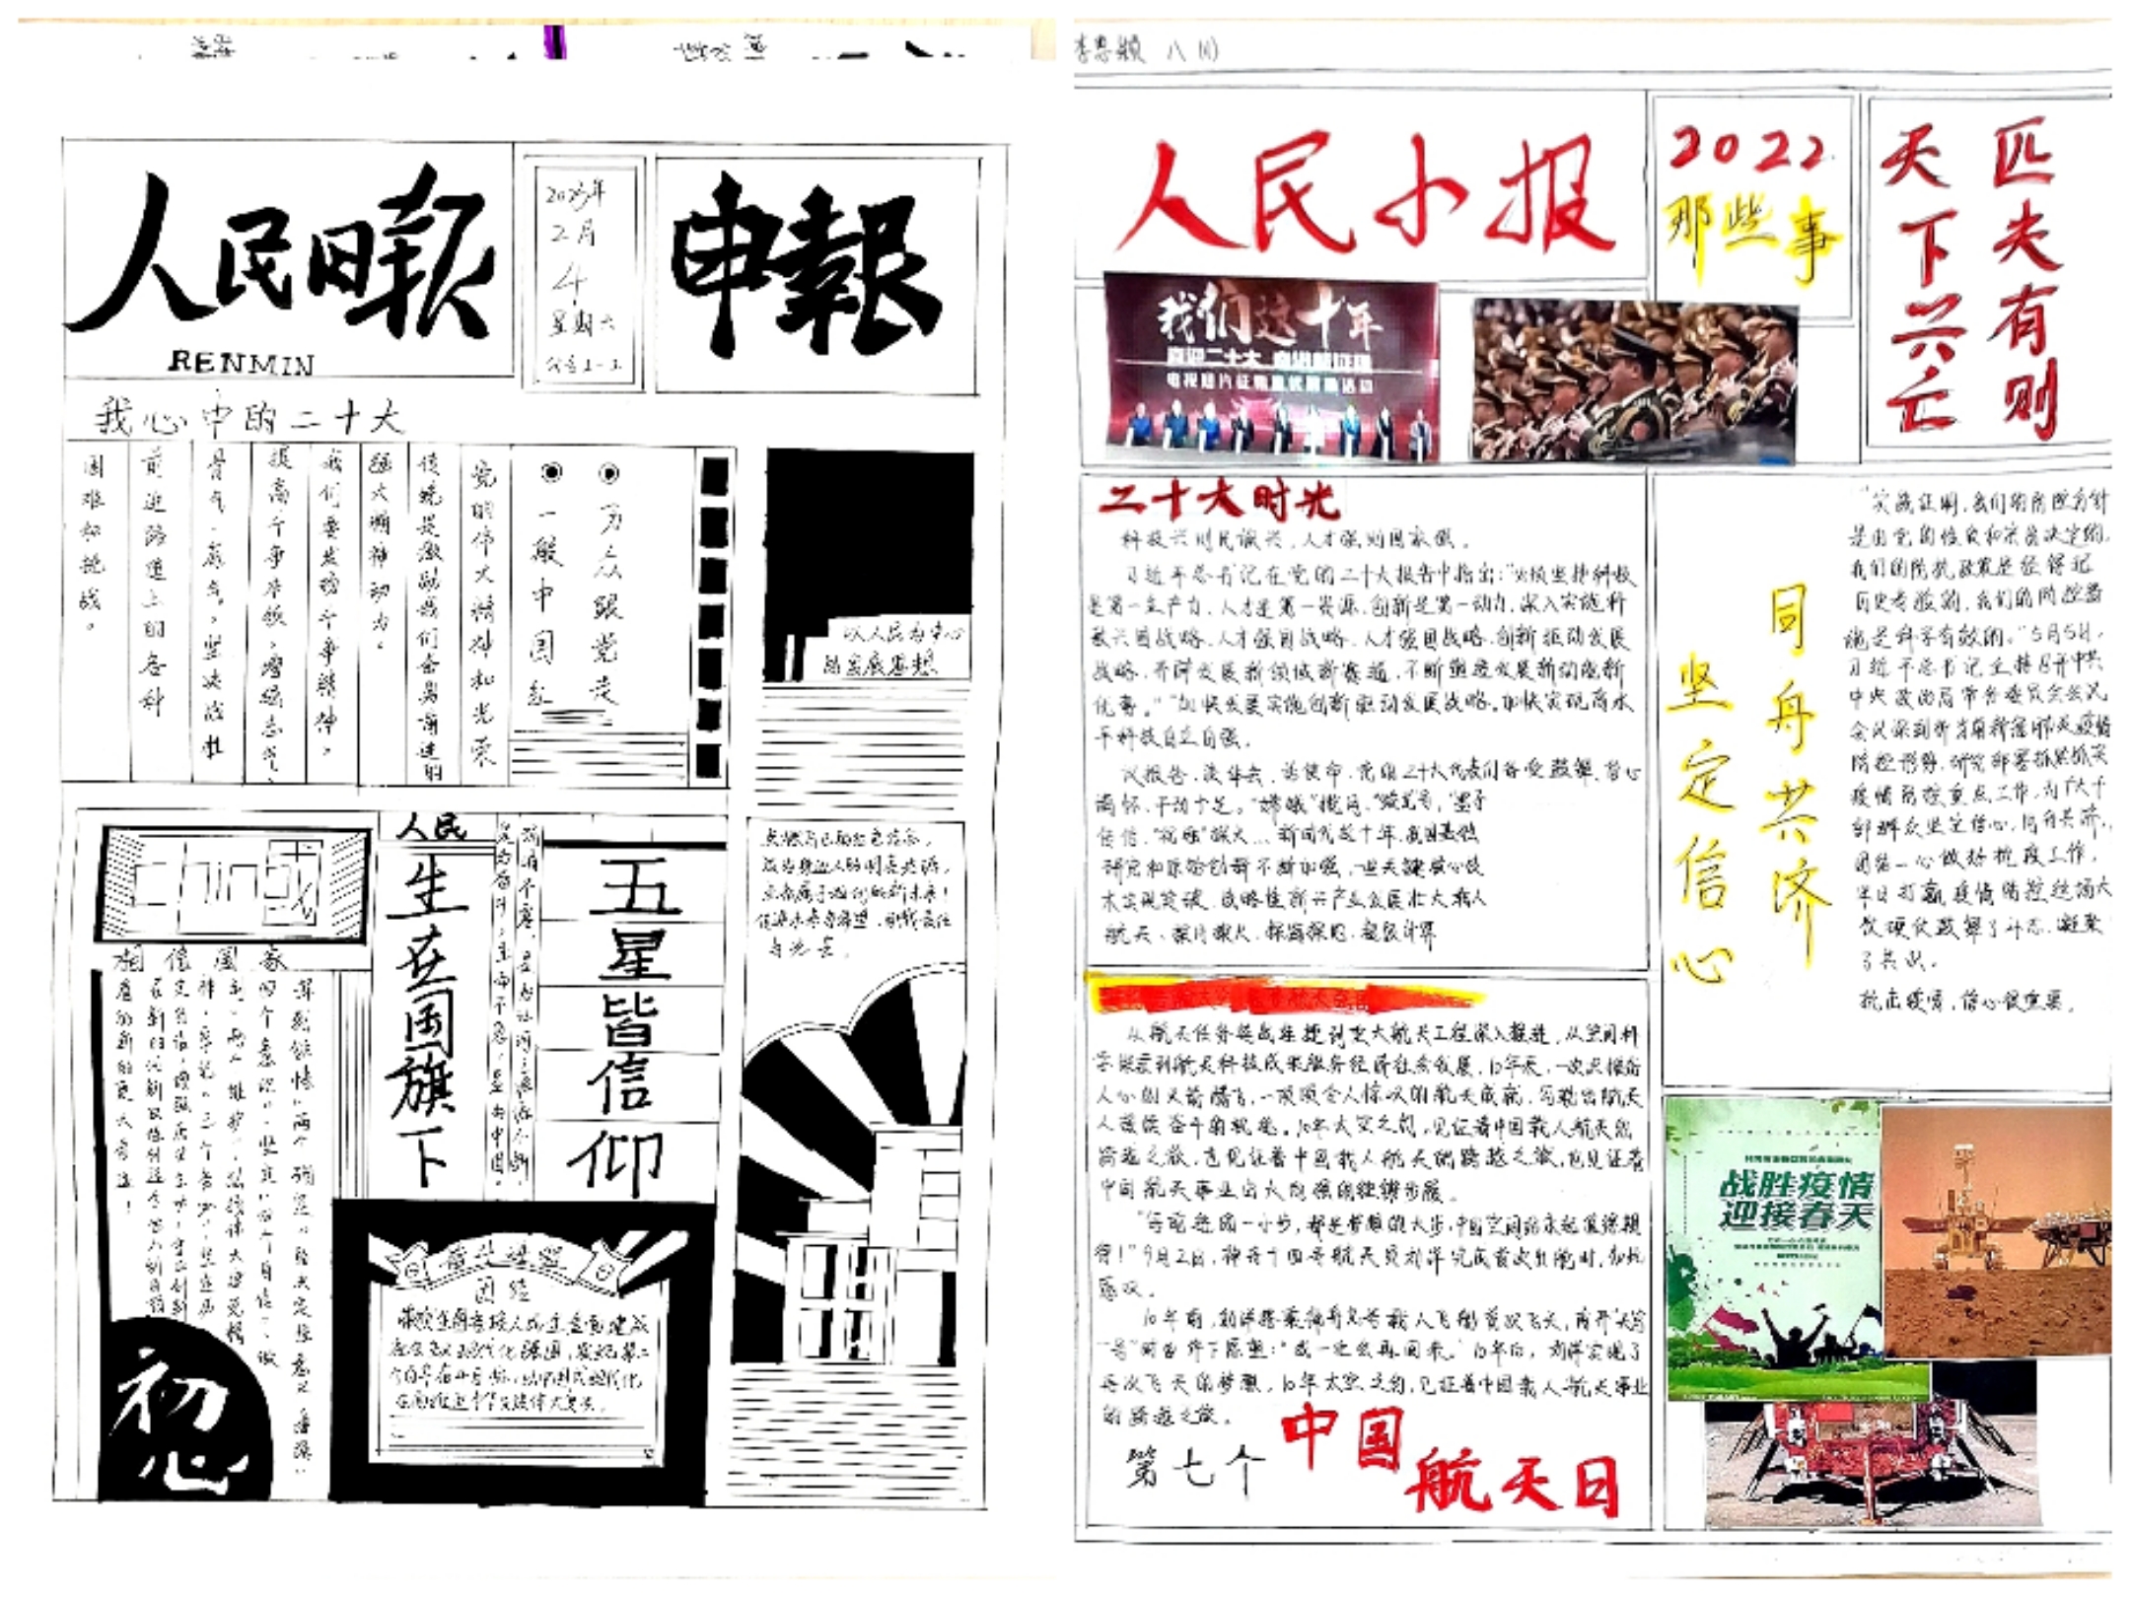Select the 战胜疫情 迎接春天 poster image

[1775, 1248]
